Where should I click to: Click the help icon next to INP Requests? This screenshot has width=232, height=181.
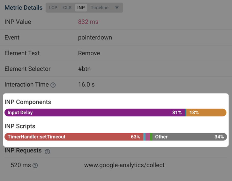[x=47, y=151]
